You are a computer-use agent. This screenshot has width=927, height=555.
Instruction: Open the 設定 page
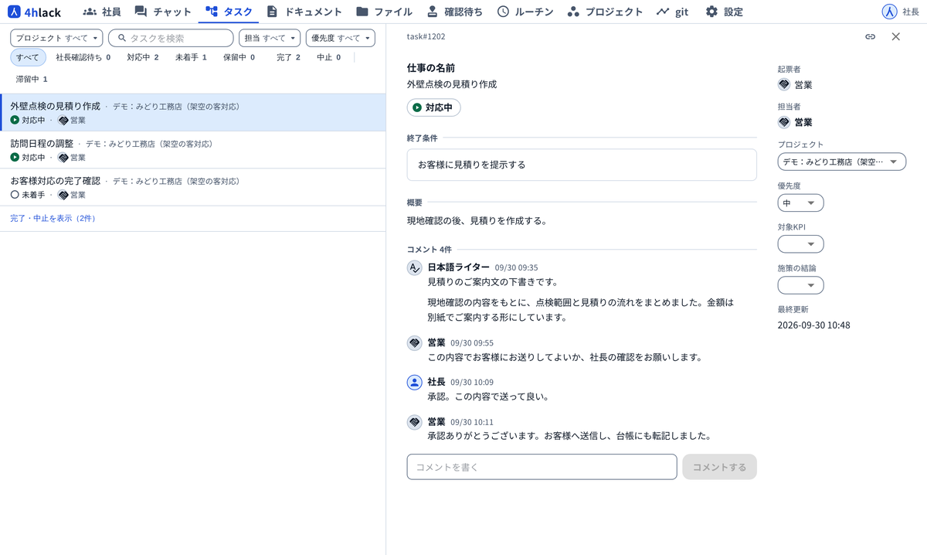point(725,12)
